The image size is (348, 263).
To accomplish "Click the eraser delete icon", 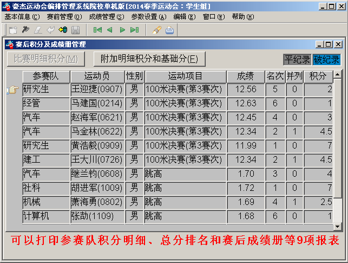I will click(38, 30).
